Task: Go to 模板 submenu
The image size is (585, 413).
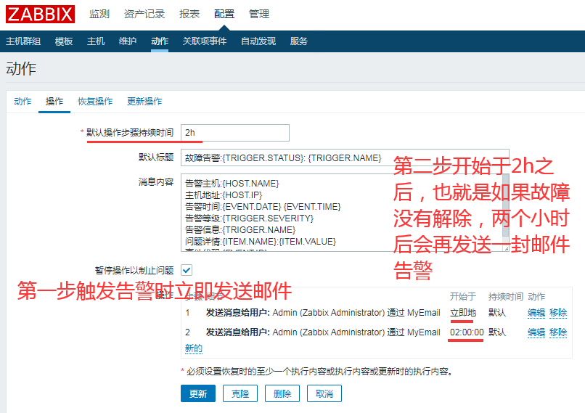Action: click(64, 41)
